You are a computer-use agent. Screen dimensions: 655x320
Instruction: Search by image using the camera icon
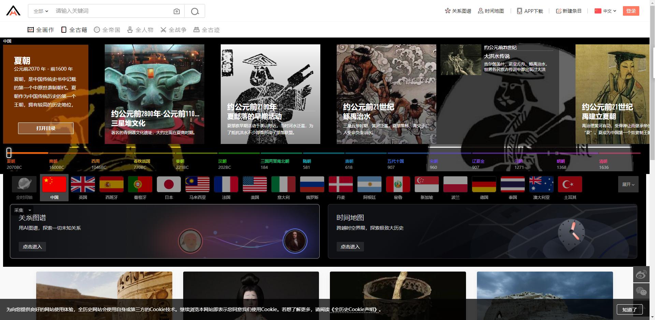(176, 11)
